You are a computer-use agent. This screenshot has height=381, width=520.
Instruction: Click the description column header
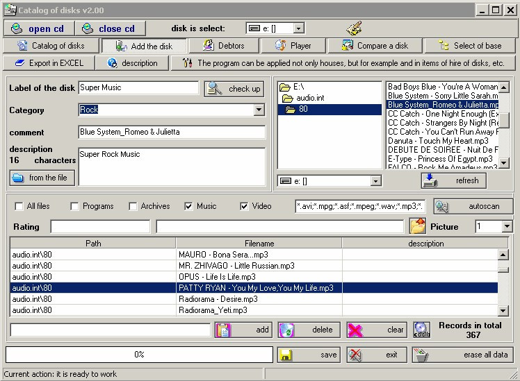click(425, 244)
